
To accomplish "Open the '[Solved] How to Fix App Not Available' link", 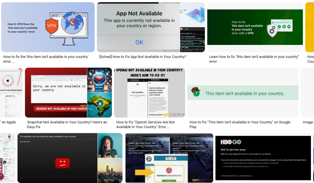I will click(142, 57).
